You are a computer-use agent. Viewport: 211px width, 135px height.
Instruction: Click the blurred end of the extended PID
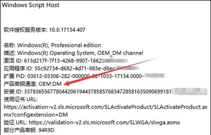tap(155, 76)
